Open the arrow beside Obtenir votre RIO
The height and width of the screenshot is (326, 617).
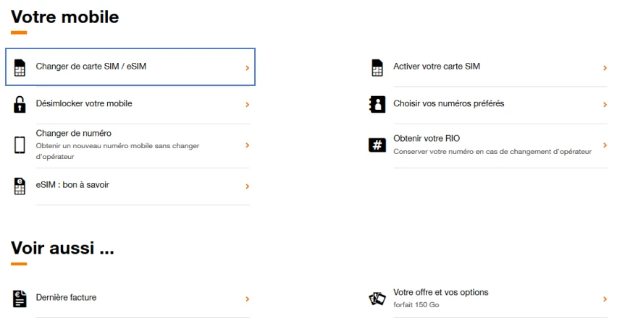pos(605,145)
